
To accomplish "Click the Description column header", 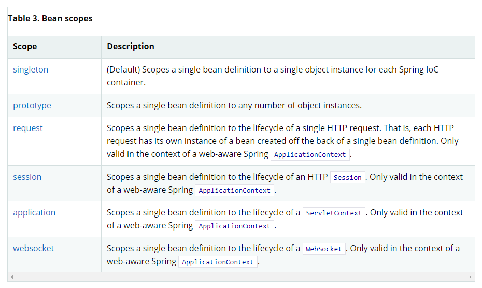I will point(130,47).
